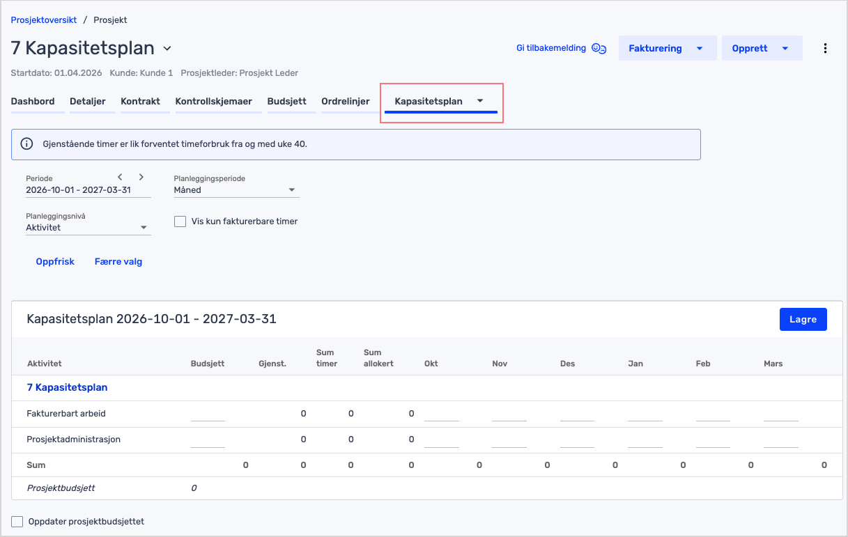Switch to the Kontrollskjemaer tab
This screenshot has width=848, height=537.
(x=213, y=101)
